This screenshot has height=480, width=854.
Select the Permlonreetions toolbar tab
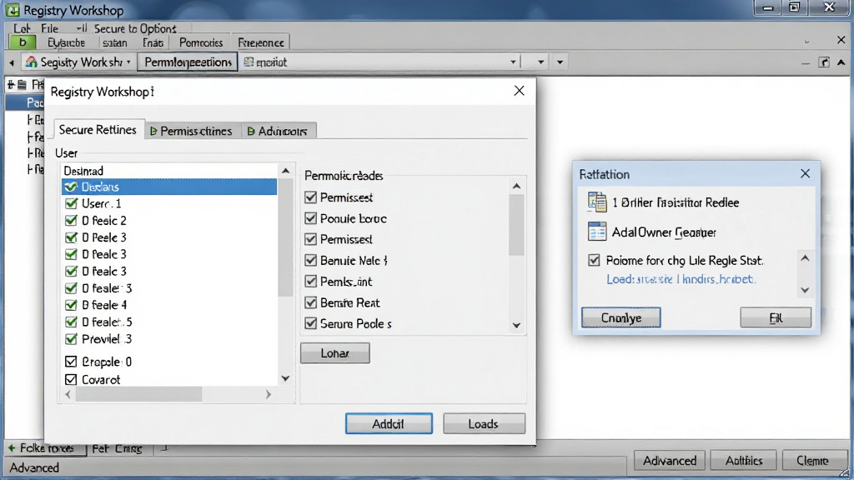(x=188, y=62)
